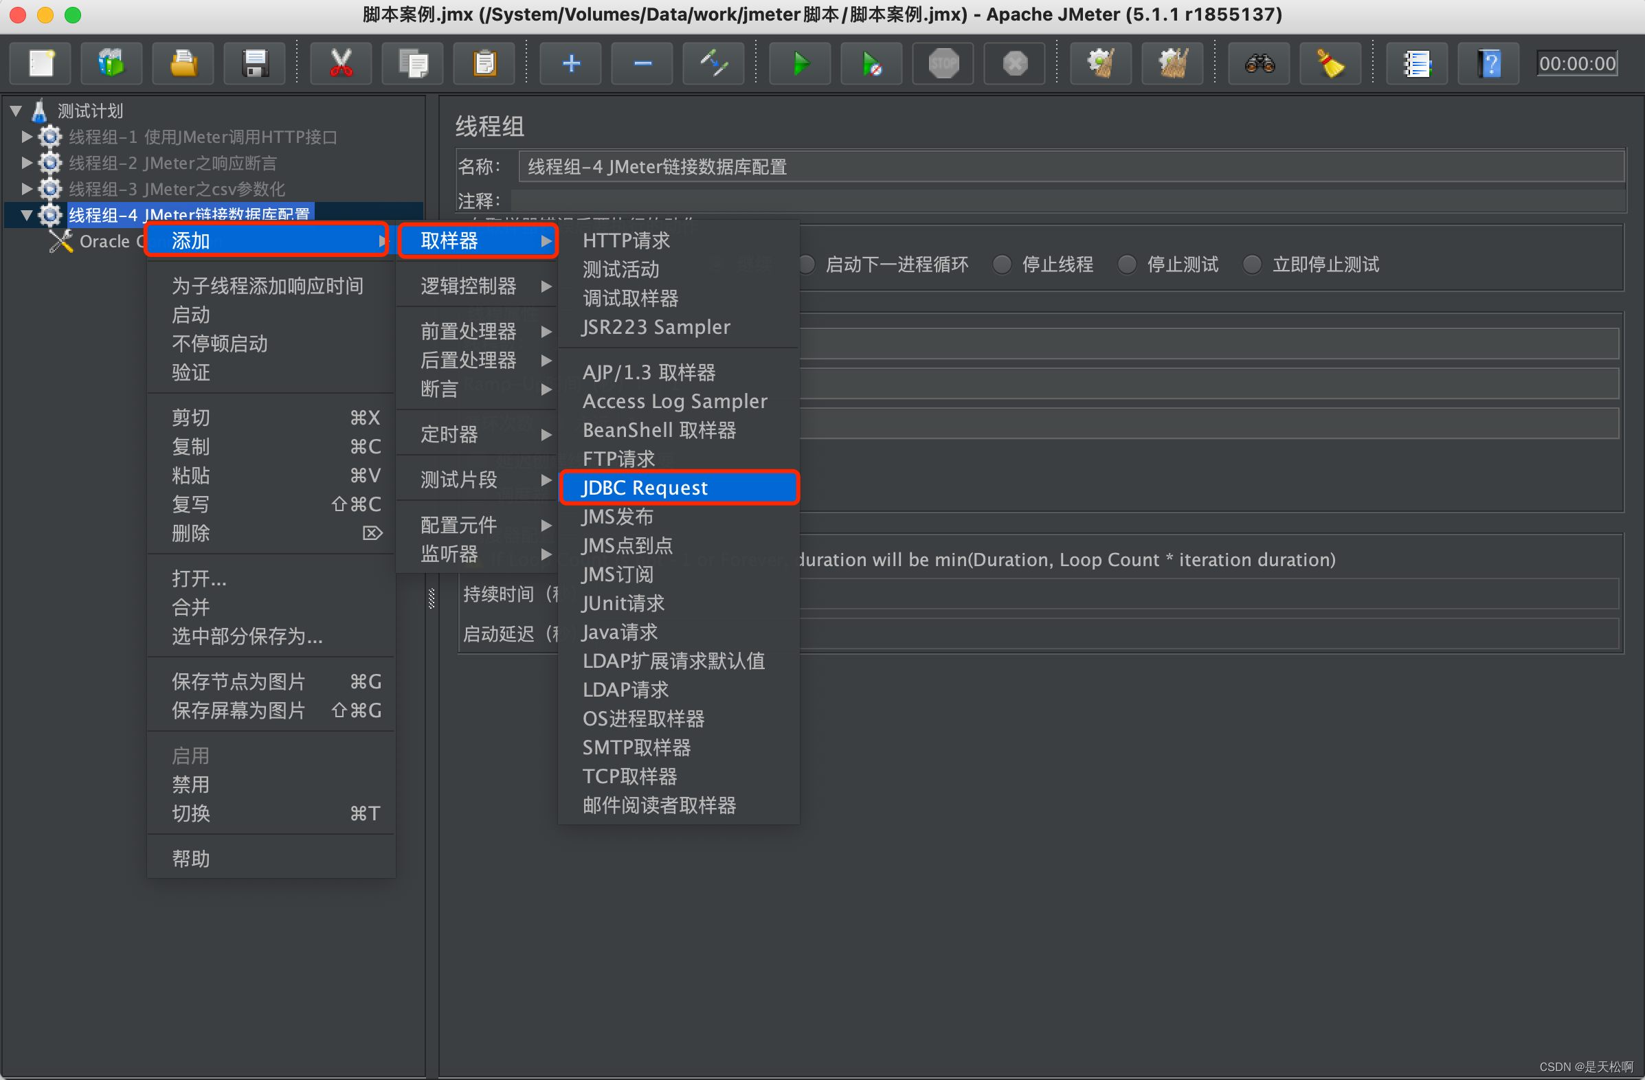
Task: Select 启动下一进程循环 radio button
Action: (806, 265)
